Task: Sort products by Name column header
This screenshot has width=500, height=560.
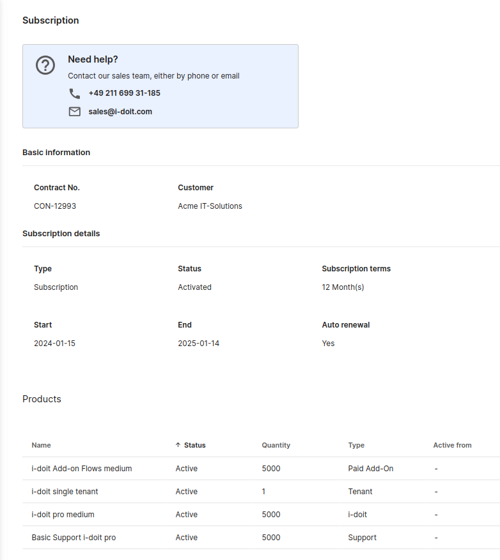Action: 42,445
